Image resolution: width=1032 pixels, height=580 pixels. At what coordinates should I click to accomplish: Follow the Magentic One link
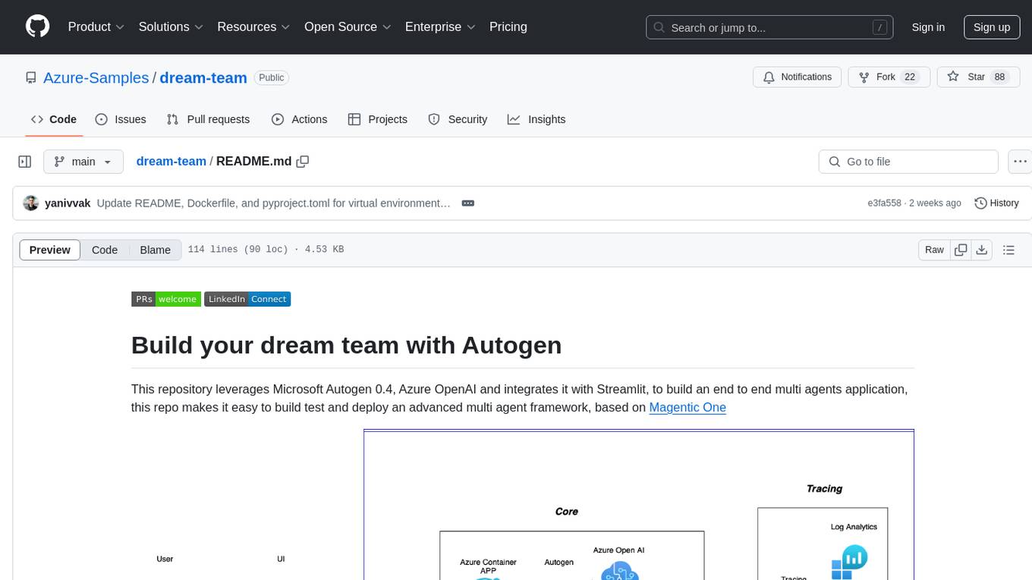tap(687, 408)
